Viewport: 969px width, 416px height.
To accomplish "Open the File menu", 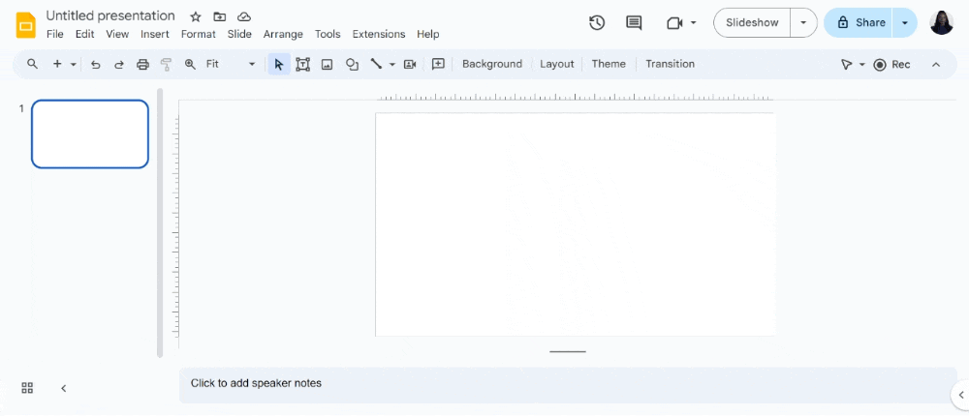I will (55, 34).
